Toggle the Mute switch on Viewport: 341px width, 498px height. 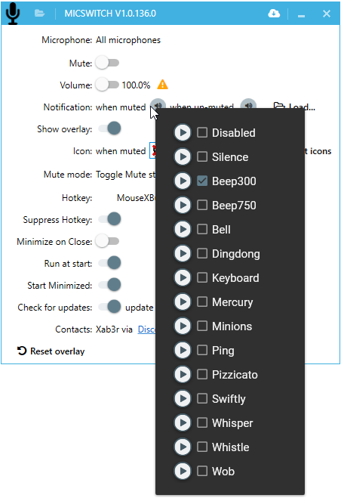[107, 63]
